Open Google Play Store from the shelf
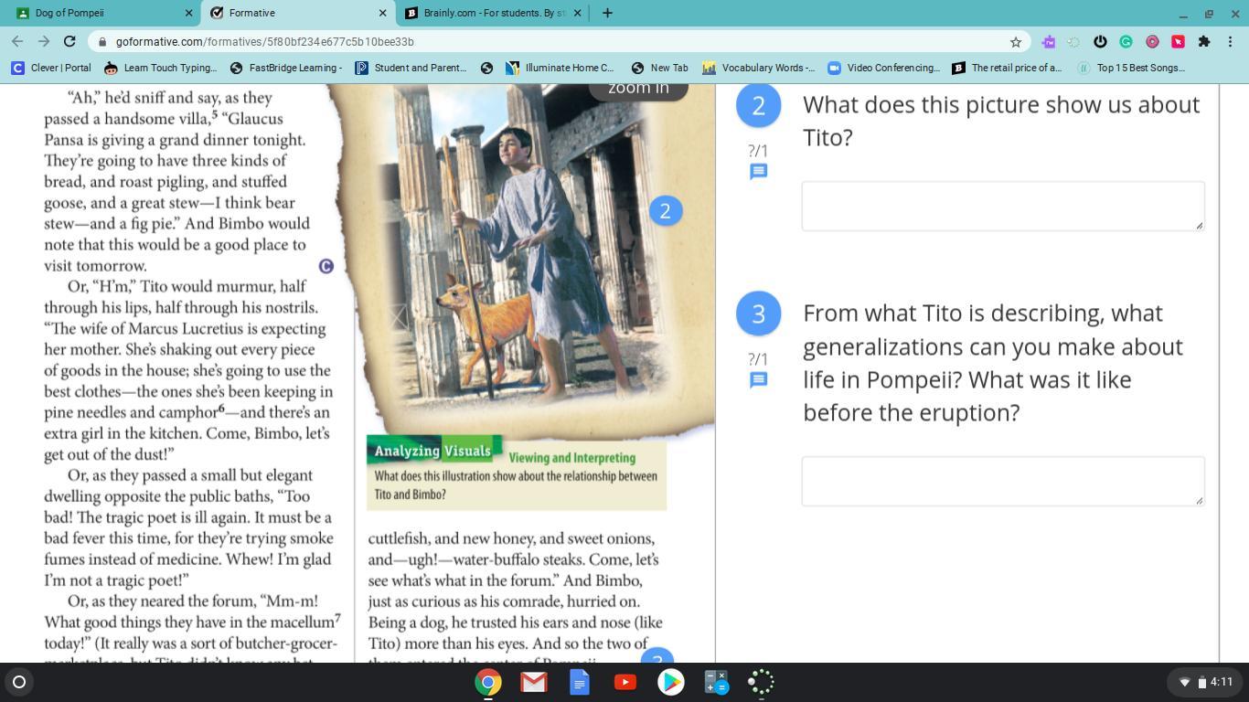Viewport: 1249px width, 702px height. pos(671,682)
